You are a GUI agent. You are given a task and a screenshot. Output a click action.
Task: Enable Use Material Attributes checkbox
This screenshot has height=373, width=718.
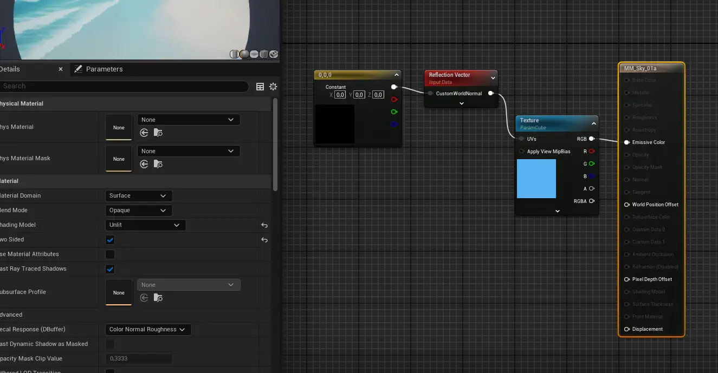(110, 254)
